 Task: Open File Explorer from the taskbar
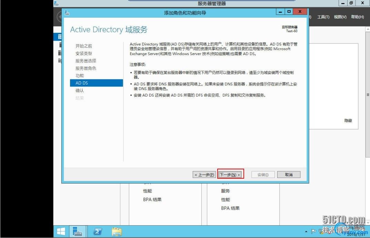pos(117,232)
